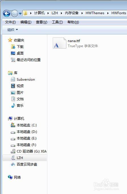Open the 文件(F) menu
The image size is (127, 194).
(x=10, y=22)
